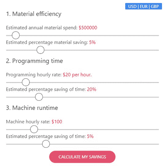Screen dimensions: 165x166
Task: Click the Programming time heading
Action: [x=34, y=61]
